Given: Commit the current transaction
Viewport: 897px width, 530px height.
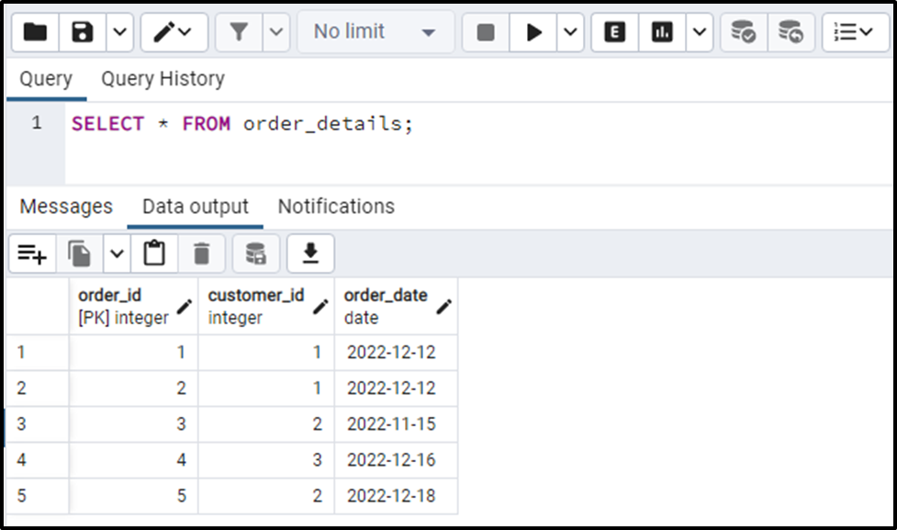Looking at the screenshot, I should point(742,32).
